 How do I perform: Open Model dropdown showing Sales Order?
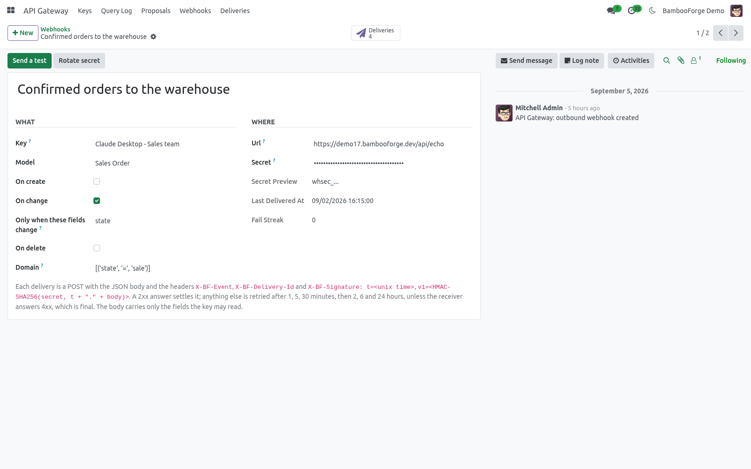click(x=165, y=163)
